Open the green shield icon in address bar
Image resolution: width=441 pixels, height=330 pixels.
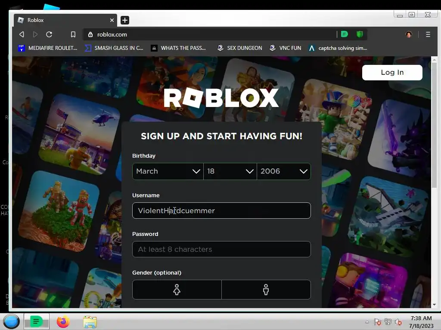point(360,34)
